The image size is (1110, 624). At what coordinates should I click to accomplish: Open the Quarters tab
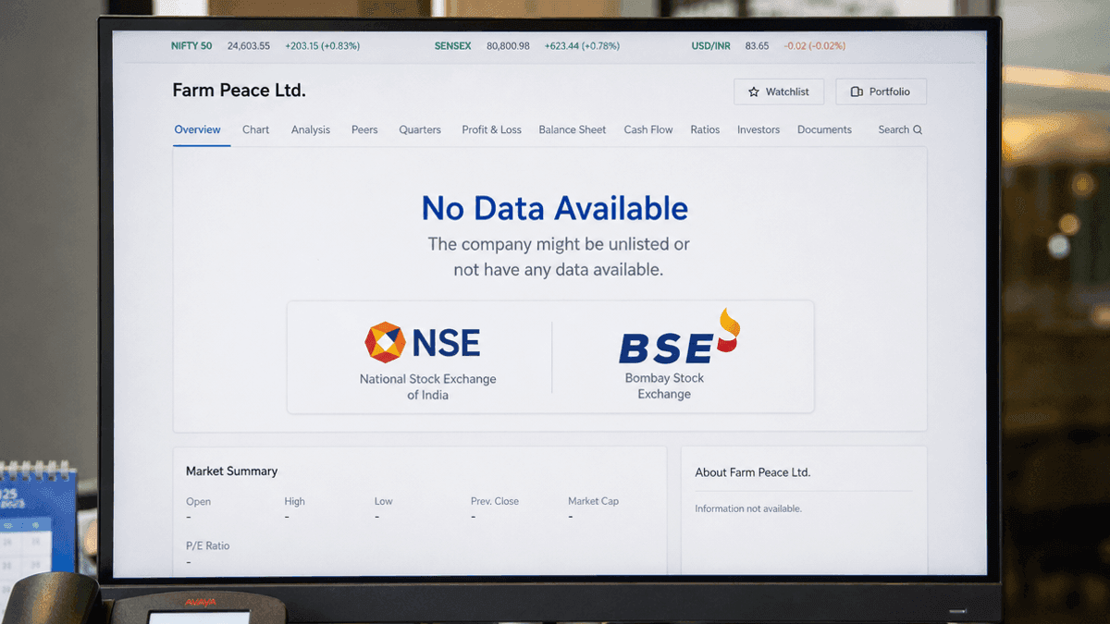[x=420, y=129]
